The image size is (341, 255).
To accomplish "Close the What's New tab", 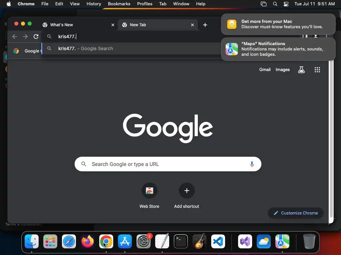I will pyautogui.click(x=113, y=25).
